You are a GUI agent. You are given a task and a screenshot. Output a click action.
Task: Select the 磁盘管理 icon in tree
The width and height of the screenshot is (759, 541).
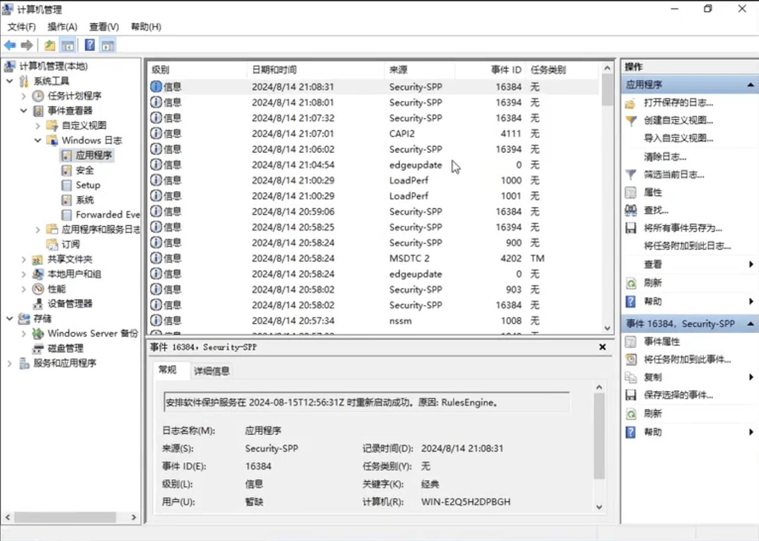pos(38,348)
